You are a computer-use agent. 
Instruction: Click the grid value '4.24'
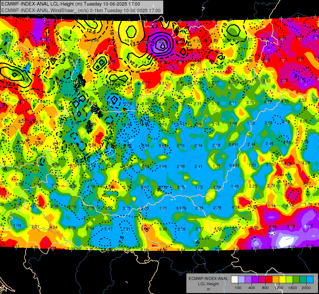click(54, 227)
